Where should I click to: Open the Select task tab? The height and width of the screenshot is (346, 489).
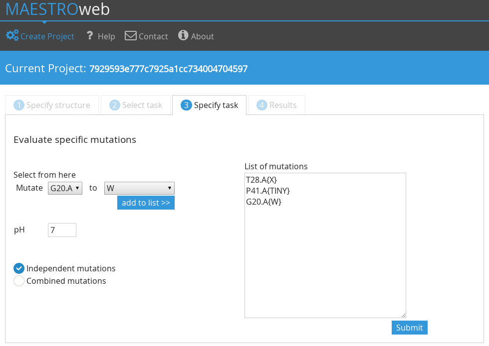click(x=136, y=105)
